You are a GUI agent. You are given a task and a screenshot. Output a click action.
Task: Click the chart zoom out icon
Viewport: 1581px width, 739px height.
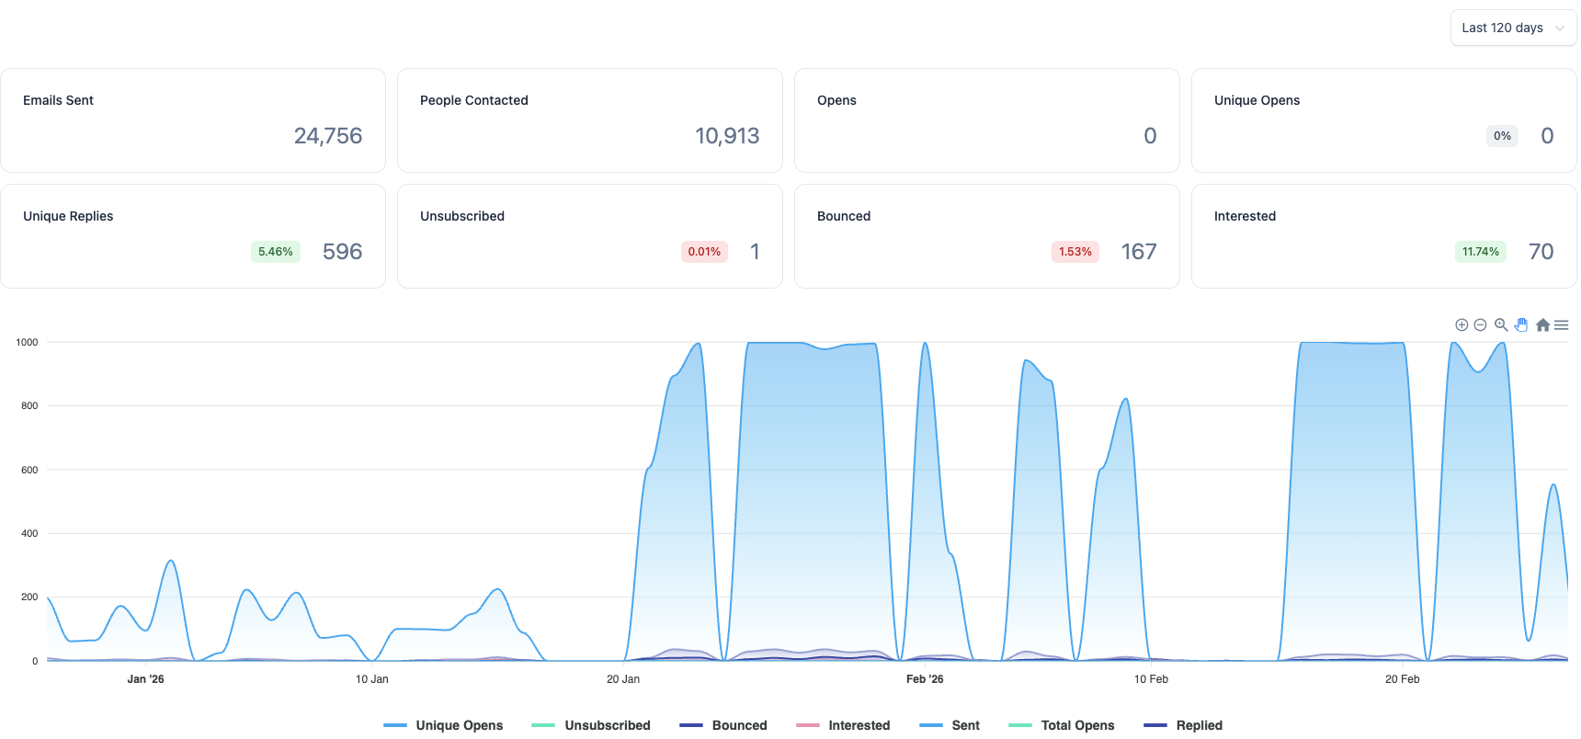[1480, 324]
